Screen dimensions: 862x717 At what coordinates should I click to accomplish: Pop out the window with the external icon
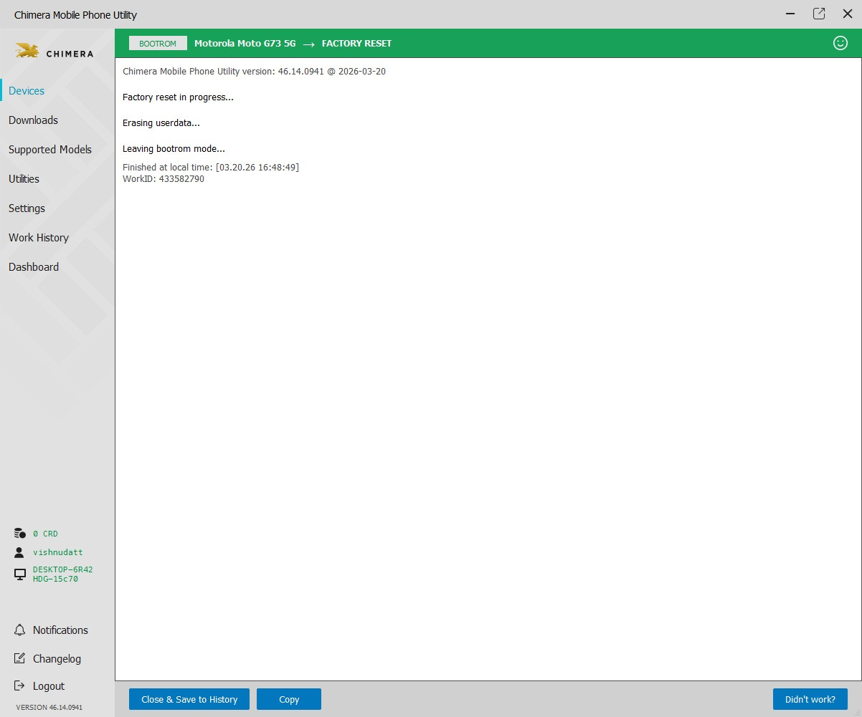(x=819, y=14)
